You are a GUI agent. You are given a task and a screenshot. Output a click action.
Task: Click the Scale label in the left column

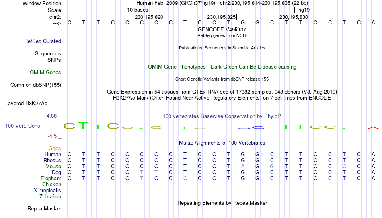point(54,10)
